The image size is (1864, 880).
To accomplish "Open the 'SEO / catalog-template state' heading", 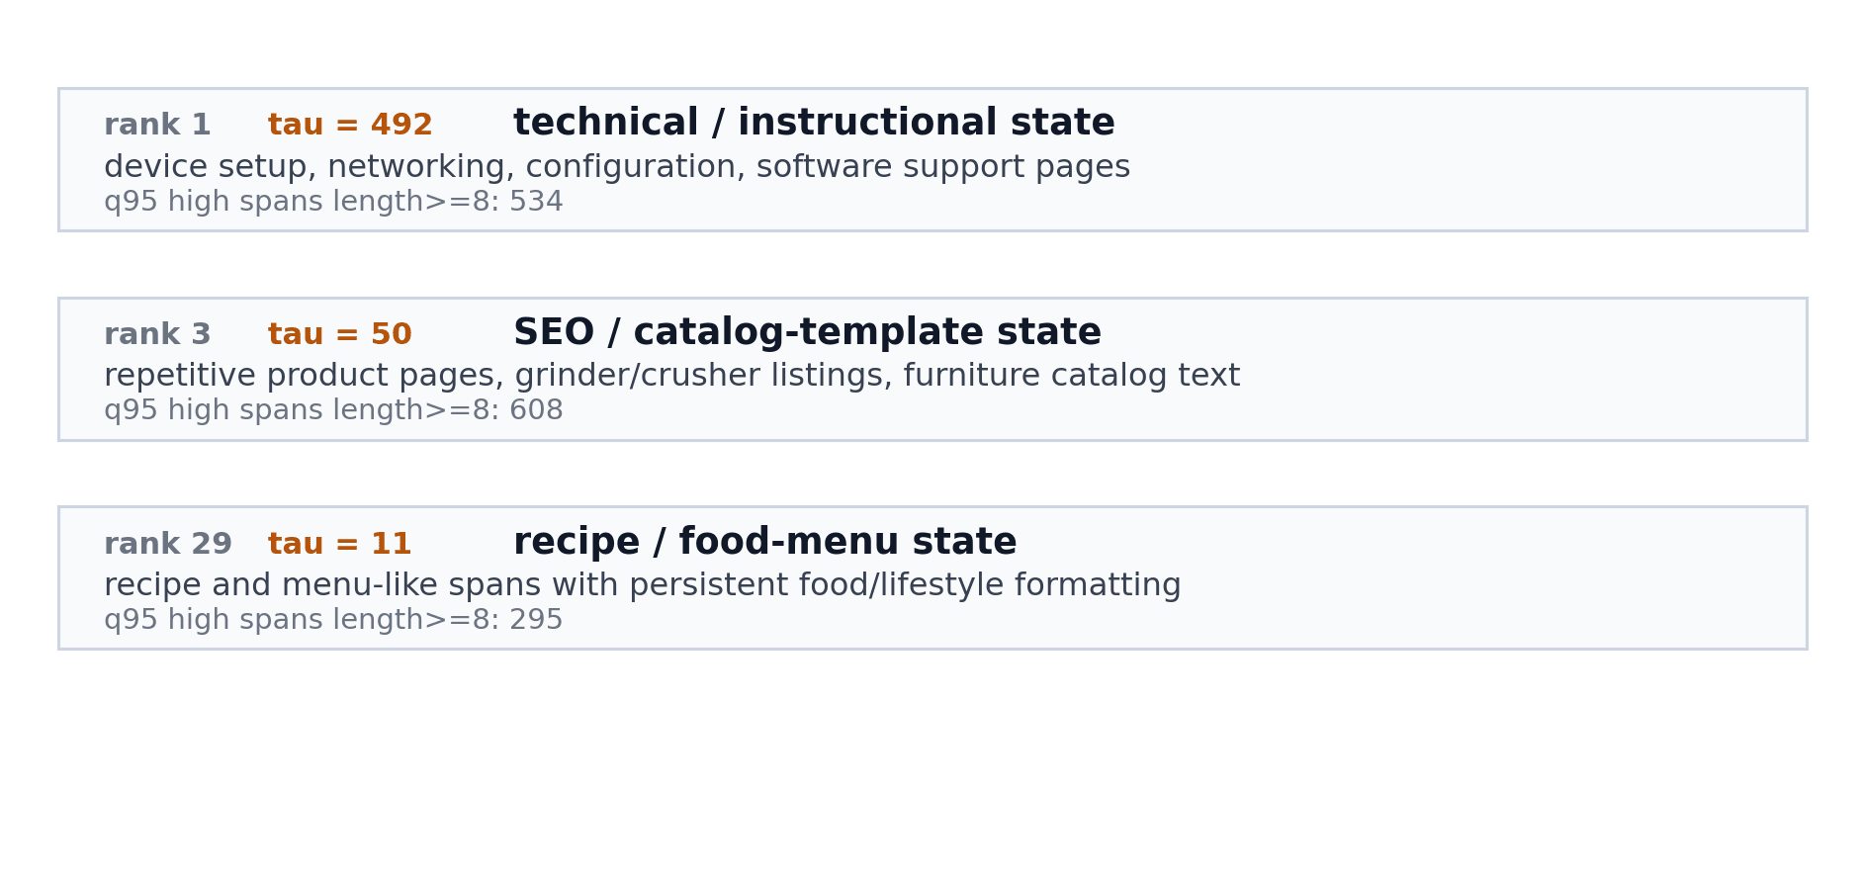I will click(x=807, y=333).
